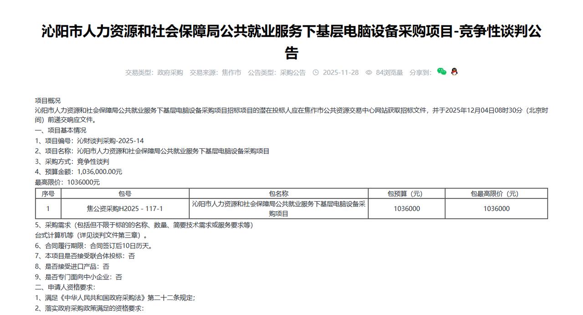Click the eye icon beside view count

(369, 72)
